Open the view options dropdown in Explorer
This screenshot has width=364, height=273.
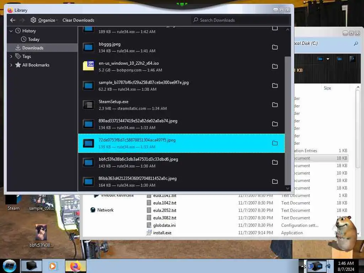[x=328, y=59]
